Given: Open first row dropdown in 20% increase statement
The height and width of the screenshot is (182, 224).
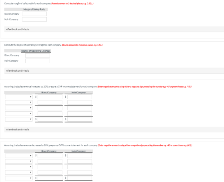Looking at the screenshot, I should point(19,97).
